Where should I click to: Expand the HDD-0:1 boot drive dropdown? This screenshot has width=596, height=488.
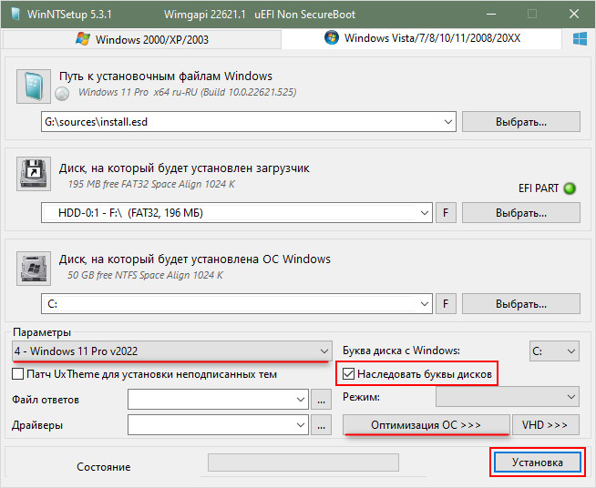[424, 213]
